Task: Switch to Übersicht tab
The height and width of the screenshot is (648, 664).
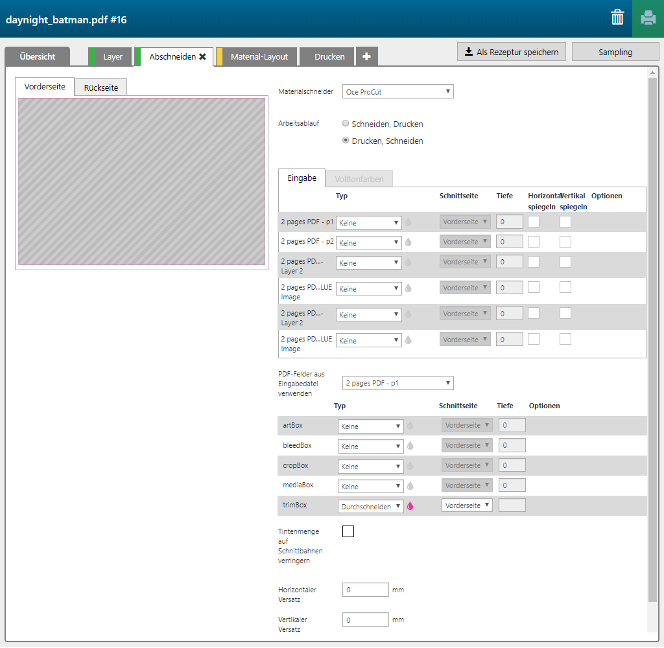Action: pyautogui.click(x=37, y=56)
